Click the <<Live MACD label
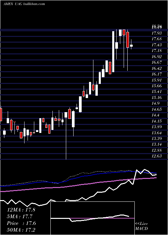Screen dimensions: 168x235 point(141,226)
